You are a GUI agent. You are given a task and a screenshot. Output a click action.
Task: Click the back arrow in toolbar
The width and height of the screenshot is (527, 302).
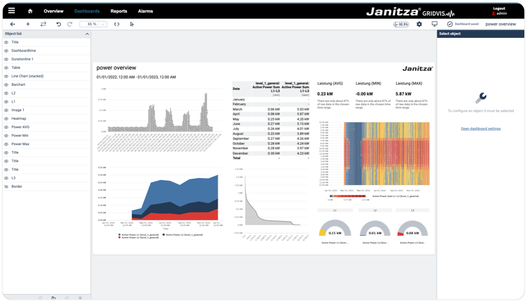[x=13, y=24]
